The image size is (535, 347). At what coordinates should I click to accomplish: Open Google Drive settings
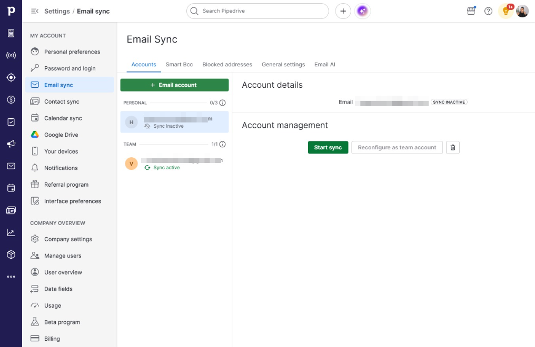click(x=70, y=135)
